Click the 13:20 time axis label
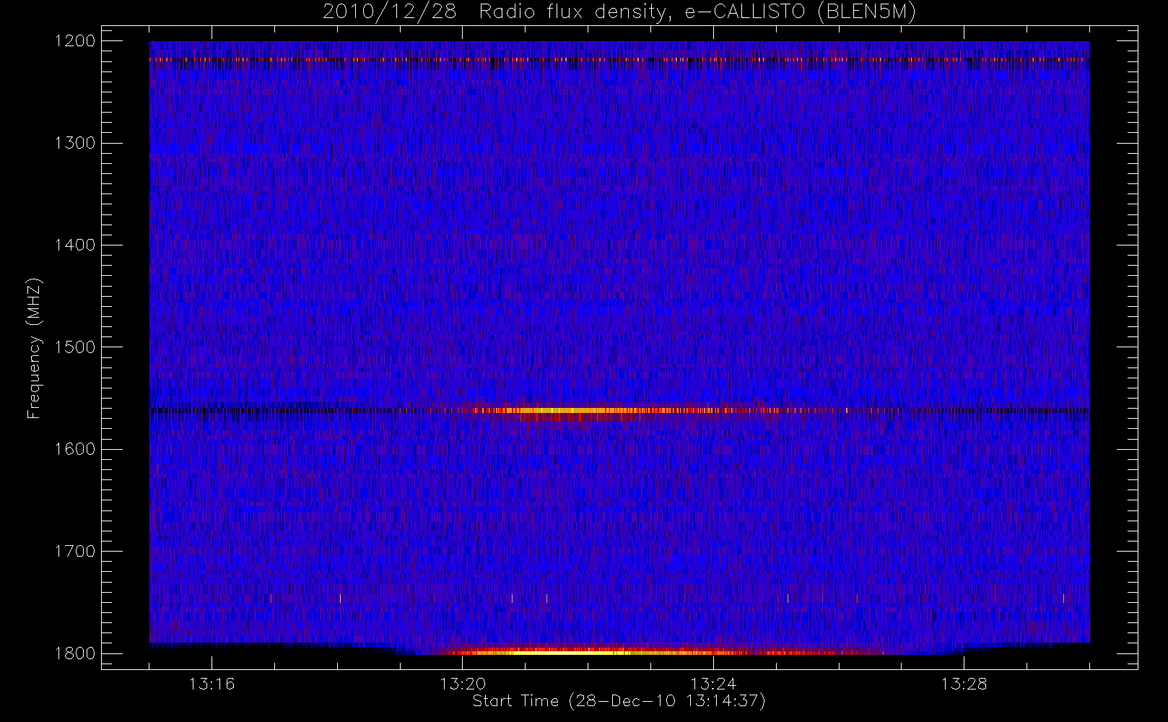This screenshot has height=722, width=1168. point(463,684)
